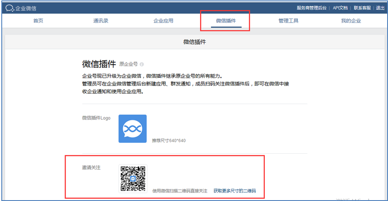Image resolution: width=388 pixels, height=201 pixels.
Task: Open 服务商管理后台 link
Action: point(312,8)
